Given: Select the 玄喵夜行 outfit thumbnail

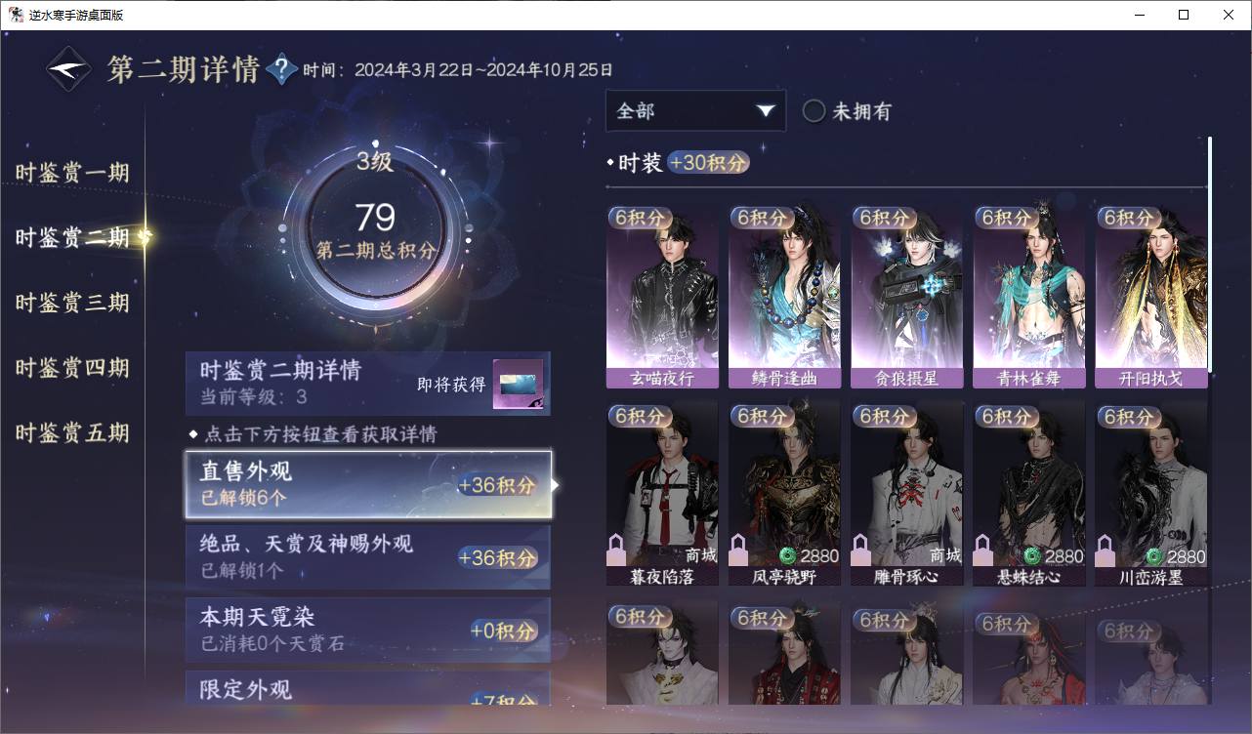Looking at the screenshot, I should coord(662,297).
